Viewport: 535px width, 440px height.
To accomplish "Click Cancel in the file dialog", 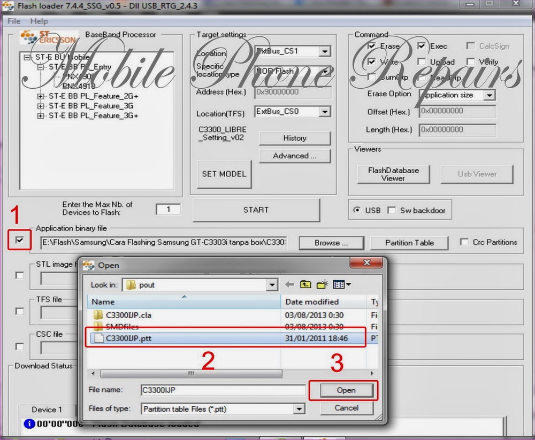I will point(346,408).
